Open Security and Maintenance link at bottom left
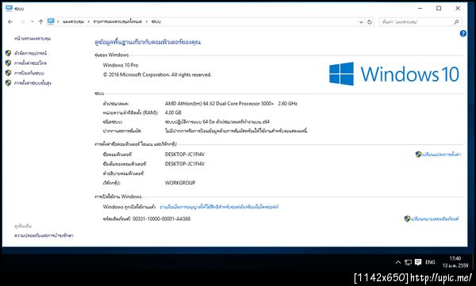 pyautogui.click(x=44, y=235)
